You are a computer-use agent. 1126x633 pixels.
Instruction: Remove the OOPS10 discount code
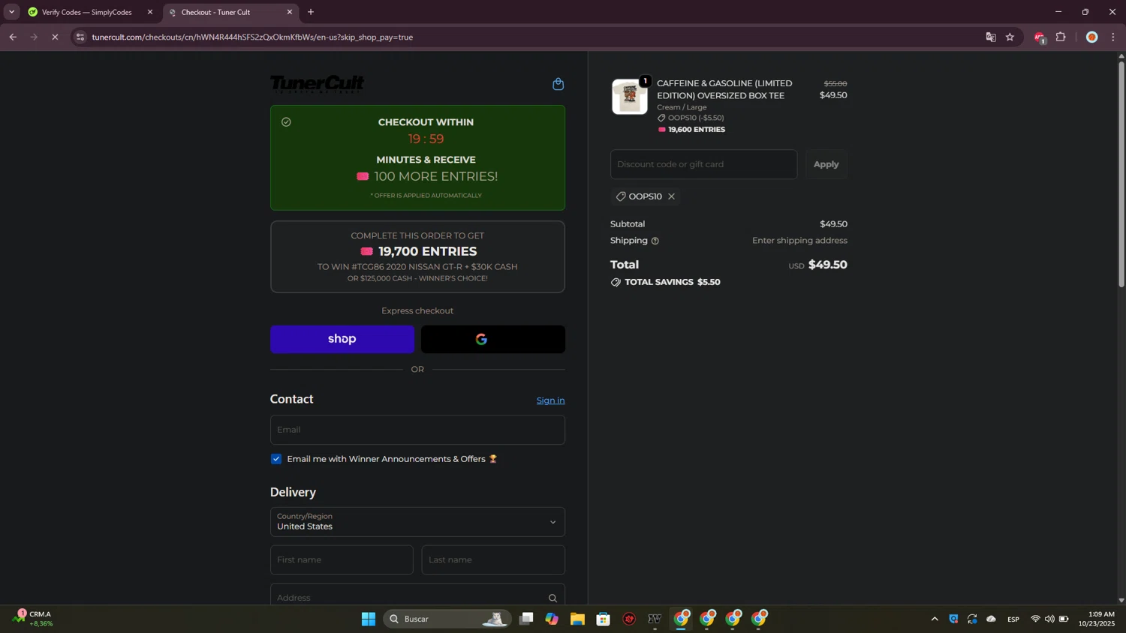pyautogui.click(x=671, y=196)
